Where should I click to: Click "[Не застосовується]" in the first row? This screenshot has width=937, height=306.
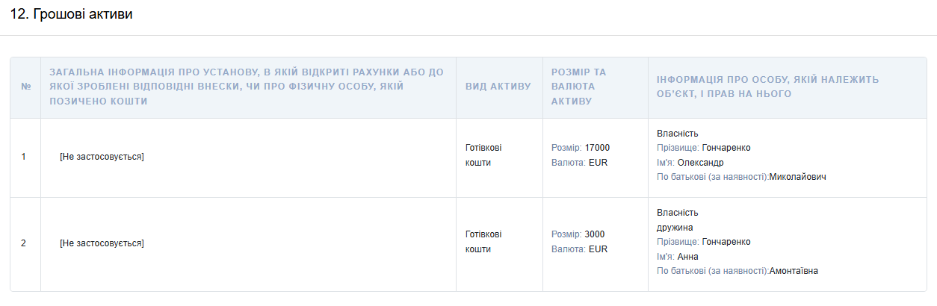102,157
